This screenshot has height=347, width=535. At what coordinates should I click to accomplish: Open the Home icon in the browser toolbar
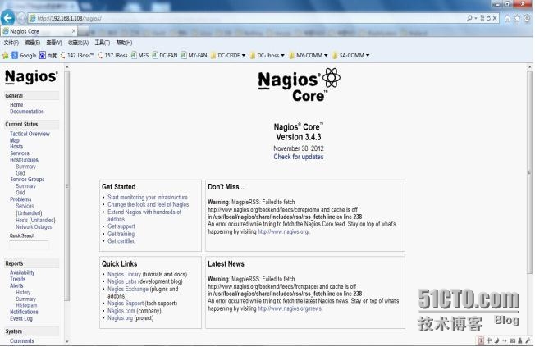pyautogui.click(x=508, y=18)
